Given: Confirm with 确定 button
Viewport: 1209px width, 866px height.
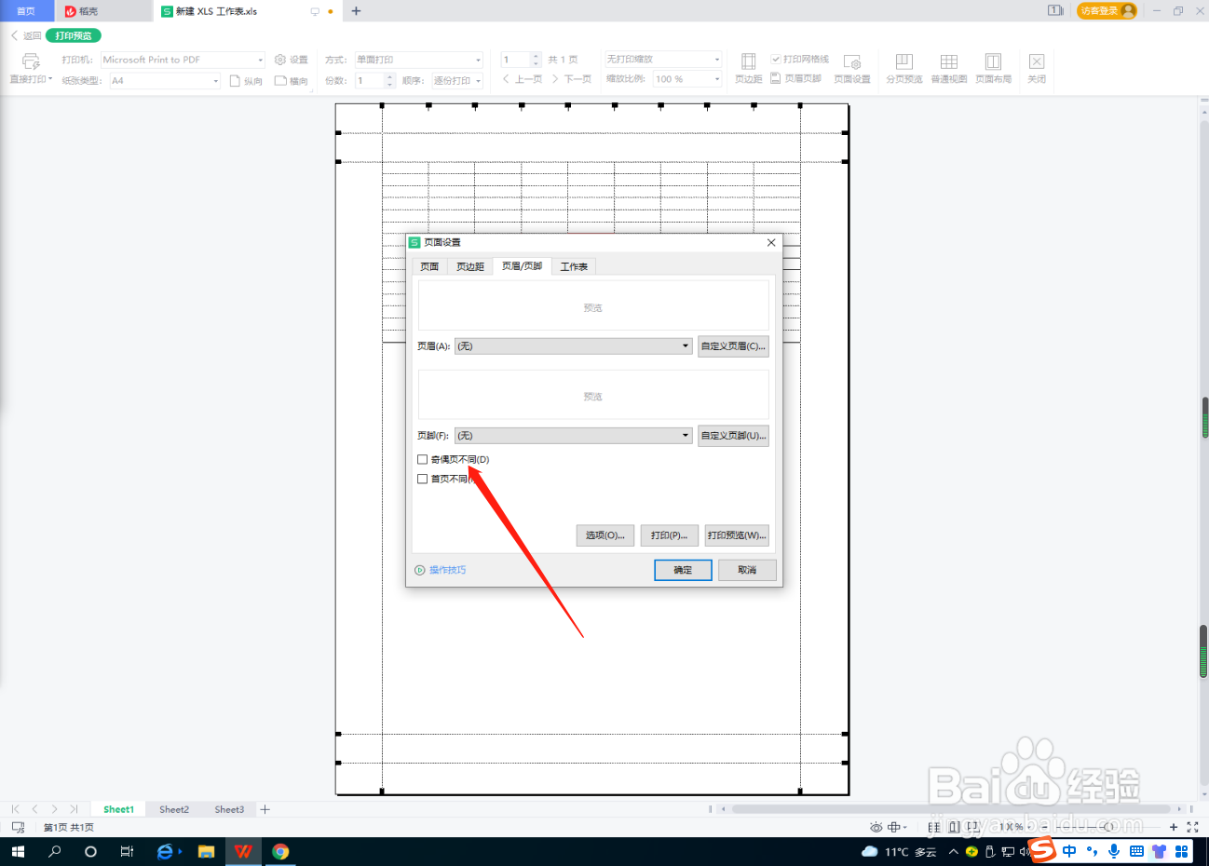Looking at the screenshot, I should tap(683, 570).
